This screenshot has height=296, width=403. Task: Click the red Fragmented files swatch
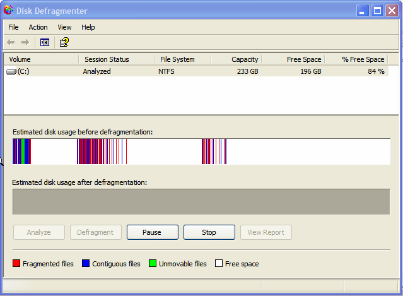pos(16,263)
